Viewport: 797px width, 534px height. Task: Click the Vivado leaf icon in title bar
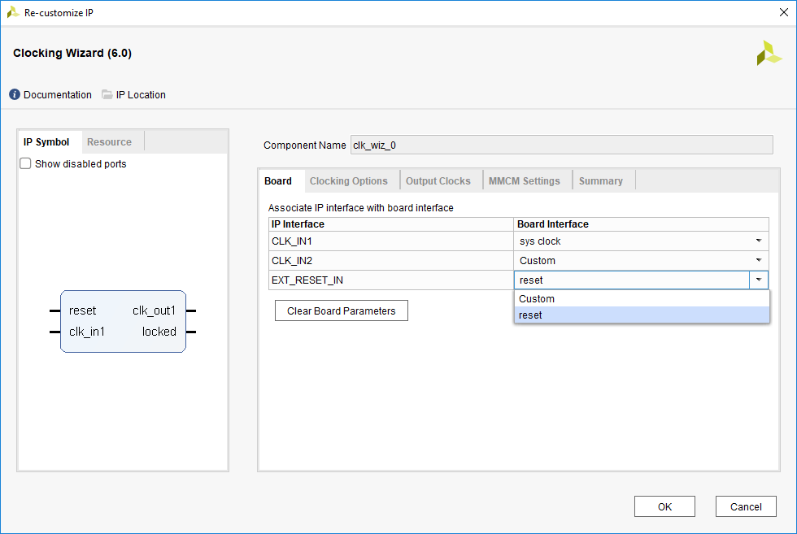(x=13, y=12)
